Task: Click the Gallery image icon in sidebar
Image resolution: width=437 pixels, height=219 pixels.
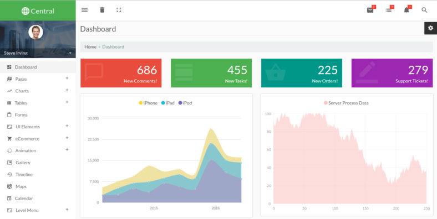Action: coord(9,163)
